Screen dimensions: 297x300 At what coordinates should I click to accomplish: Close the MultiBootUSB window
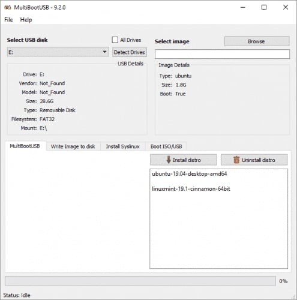click(286, 7)
